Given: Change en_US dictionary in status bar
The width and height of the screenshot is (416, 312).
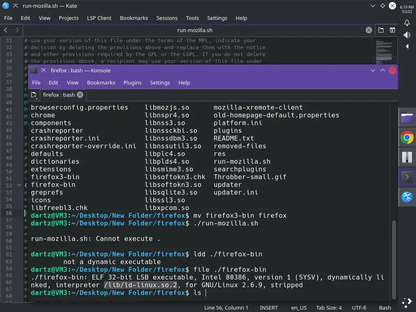Looking at the screenshot, I should 299,308.
